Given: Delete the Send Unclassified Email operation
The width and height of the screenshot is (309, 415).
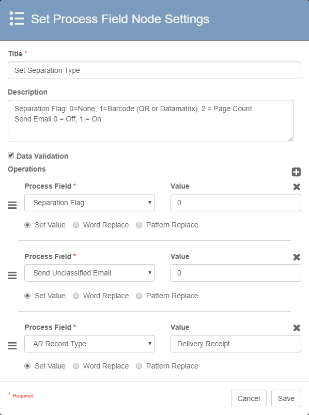Looking at the screenshot, I should click(x=297, y=257).
